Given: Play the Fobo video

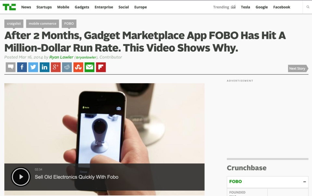Looking at the screenshot, I should click(x=21, y=177).
